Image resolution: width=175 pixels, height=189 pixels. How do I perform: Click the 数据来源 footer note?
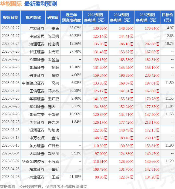[43, 187]
